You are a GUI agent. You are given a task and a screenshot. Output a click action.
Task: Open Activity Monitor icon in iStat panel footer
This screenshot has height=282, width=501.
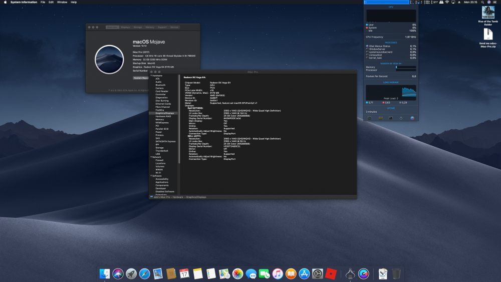370,118
